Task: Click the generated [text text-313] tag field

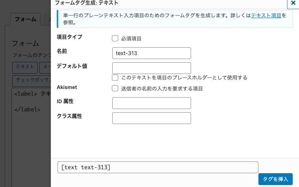Action: click(x=158, y=167)
